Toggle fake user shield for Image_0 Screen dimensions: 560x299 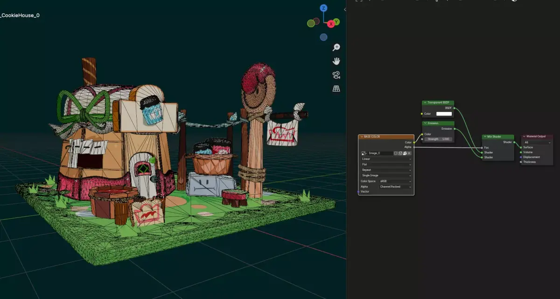click(x=396, y=153)
